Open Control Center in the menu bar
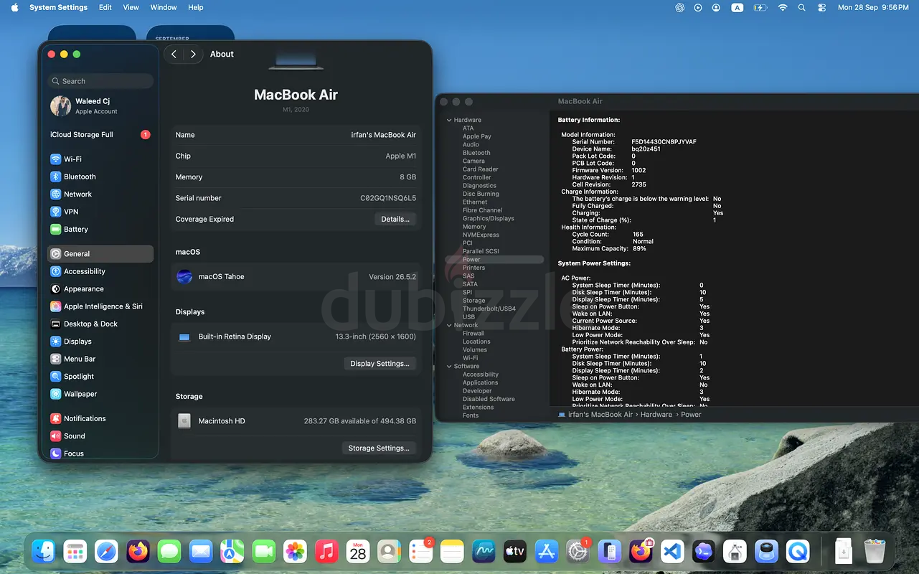Screen dimensions: 919x574 pos(822,7)
